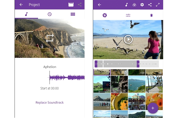Screen dimensions: 178x118
Task: Click the Project title text
Action: 34,5
